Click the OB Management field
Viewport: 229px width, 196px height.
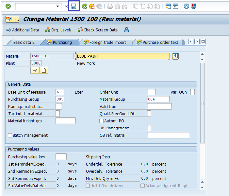click(x=149, y=128)
